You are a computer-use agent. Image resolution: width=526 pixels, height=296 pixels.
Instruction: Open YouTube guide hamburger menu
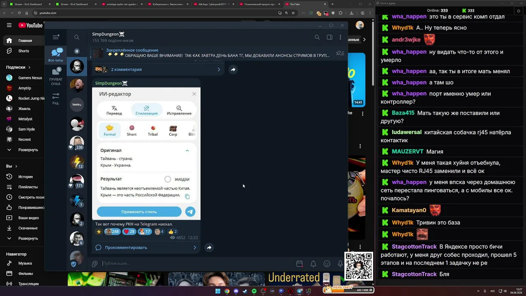point(9,25)
